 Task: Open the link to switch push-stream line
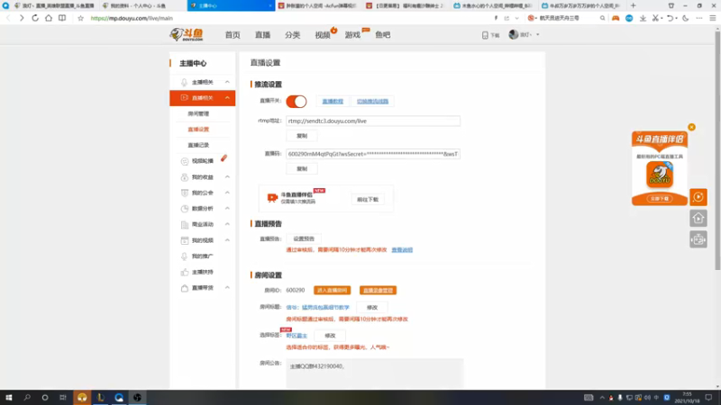(x=372, y=101)
